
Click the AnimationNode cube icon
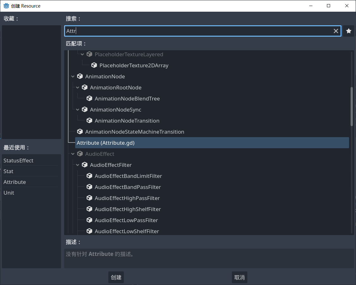click(80, 76)
